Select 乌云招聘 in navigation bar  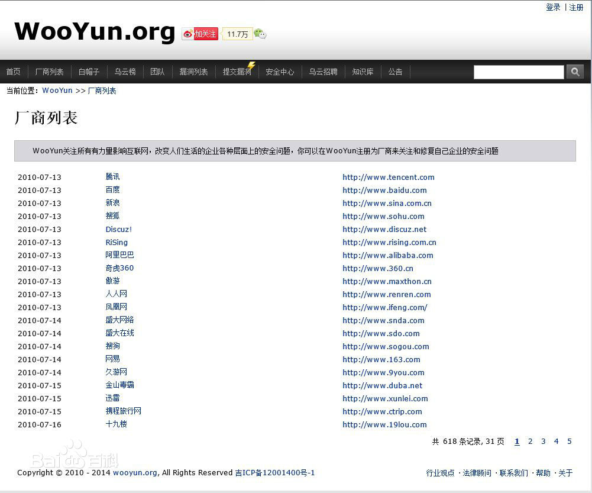click(x=323, y=72)
